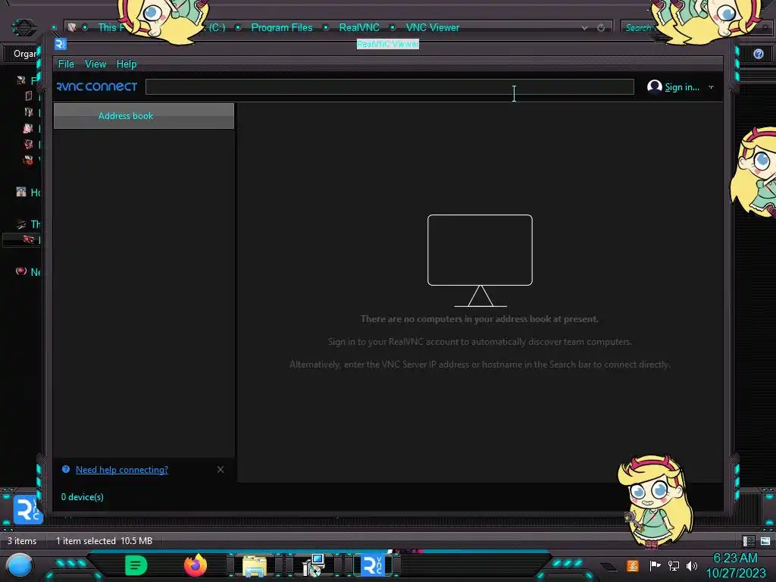776x582 pixels.
Task: Select the Address book entry in sidebar
Action: coord(143,116)
